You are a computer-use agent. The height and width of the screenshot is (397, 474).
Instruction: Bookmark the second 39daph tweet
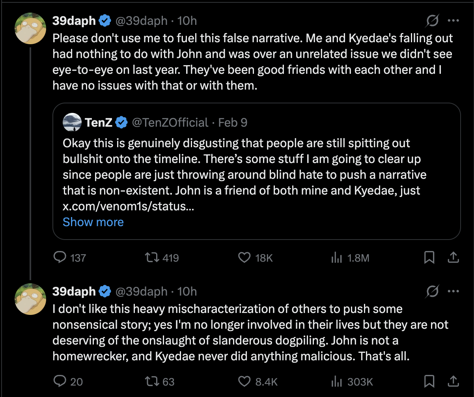click(429, 381)
